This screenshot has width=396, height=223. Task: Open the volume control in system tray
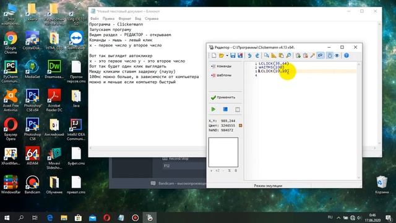(359, 217)
